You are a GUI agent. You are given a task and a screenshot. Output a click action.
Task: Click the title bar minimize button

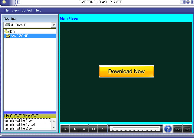pos(184,2)
